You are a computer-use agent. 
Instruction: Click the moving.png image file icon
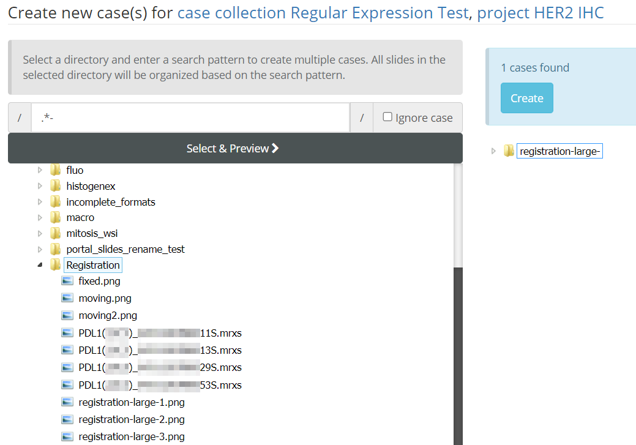(x=67, y=299)
